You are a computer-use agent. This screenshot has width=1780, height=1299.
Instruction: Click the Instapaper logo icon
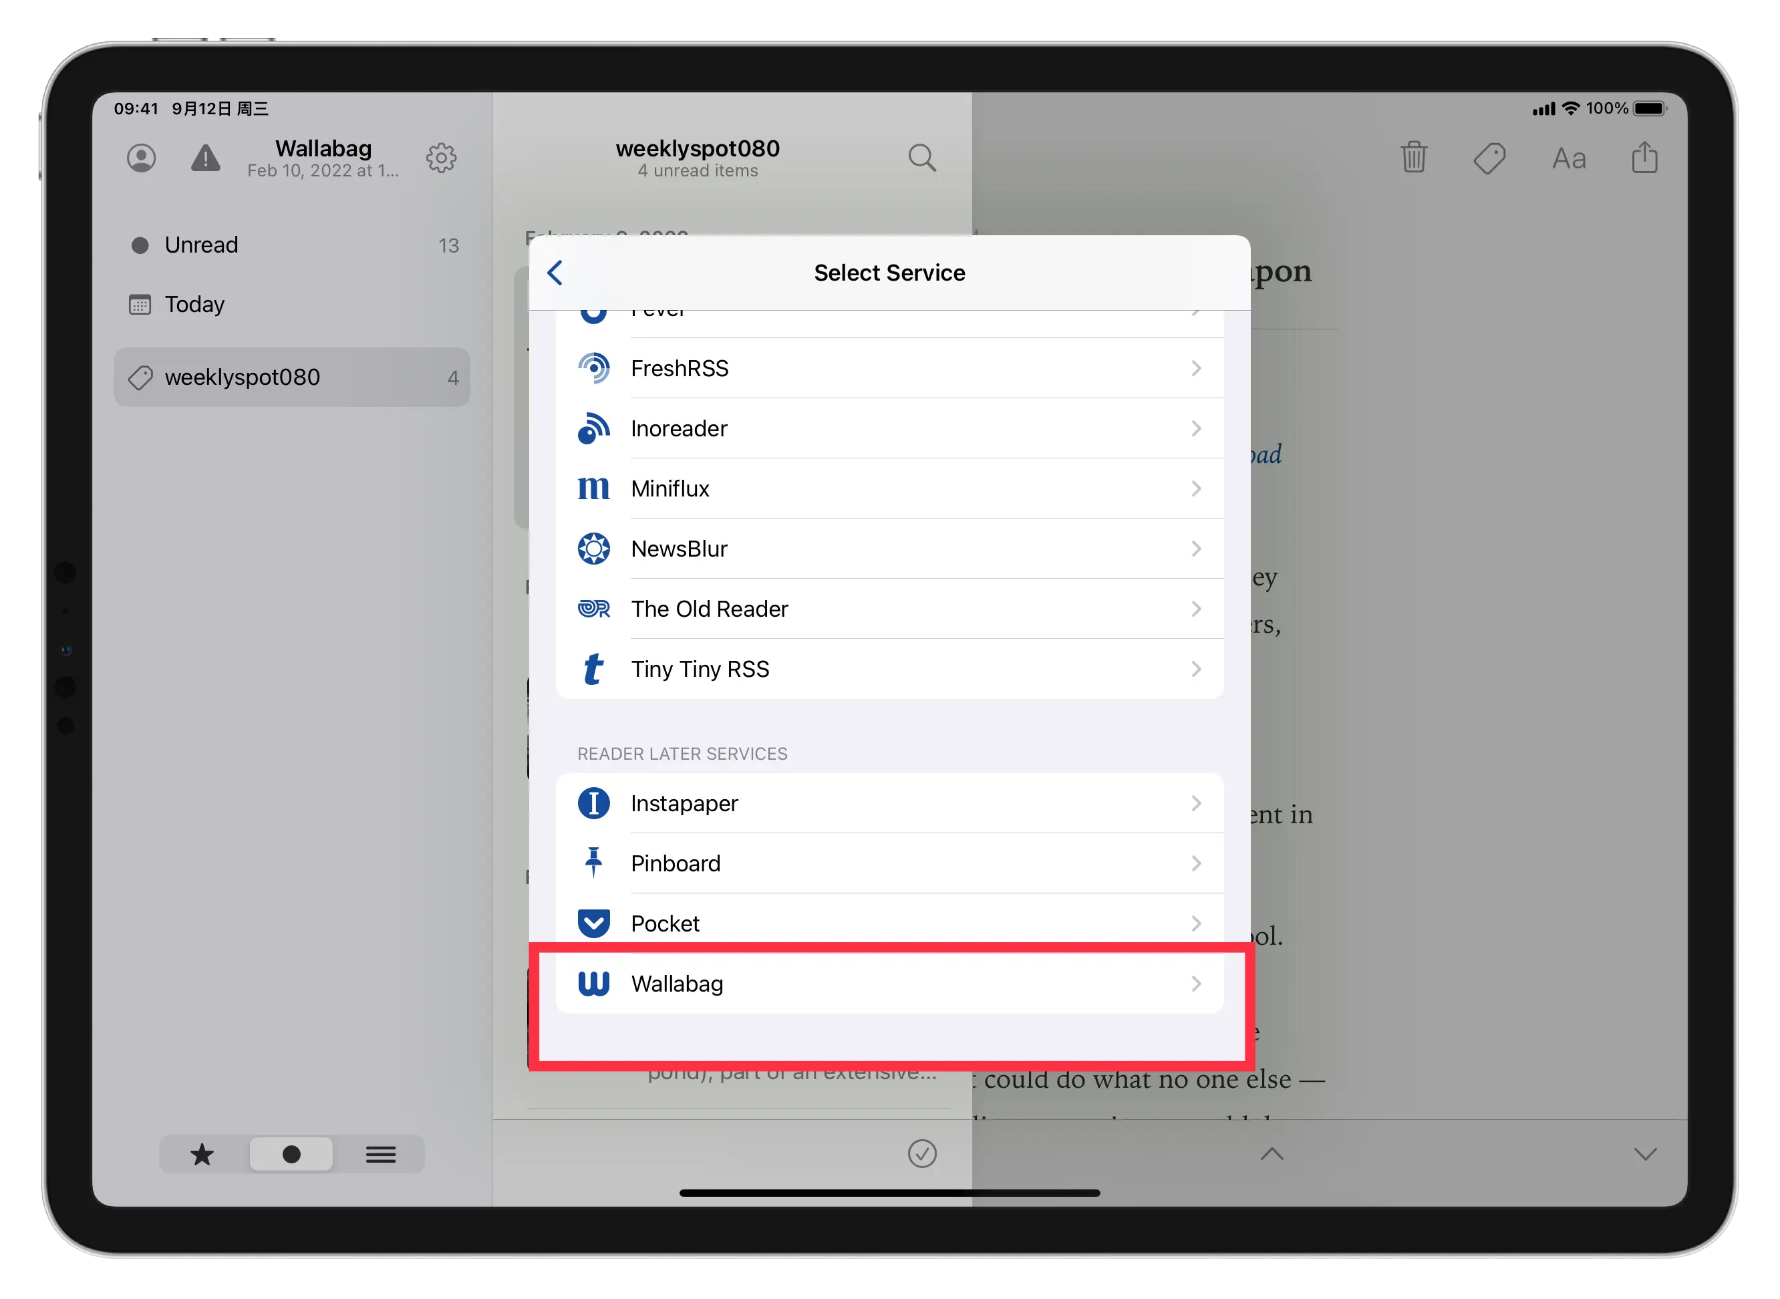(593, 804)
